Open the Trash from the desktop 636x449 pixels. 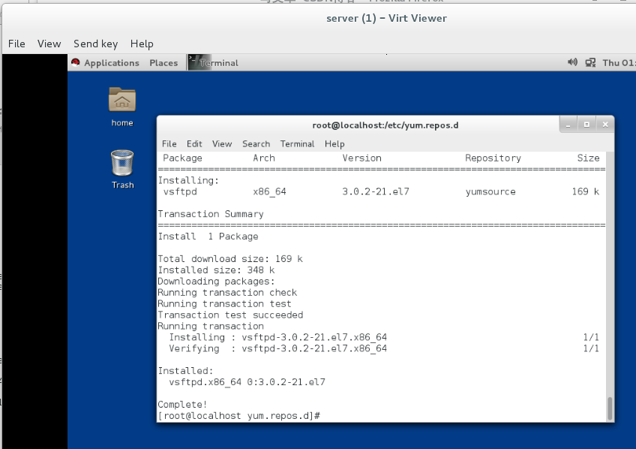pyautogui.click(x=121, y=164)
